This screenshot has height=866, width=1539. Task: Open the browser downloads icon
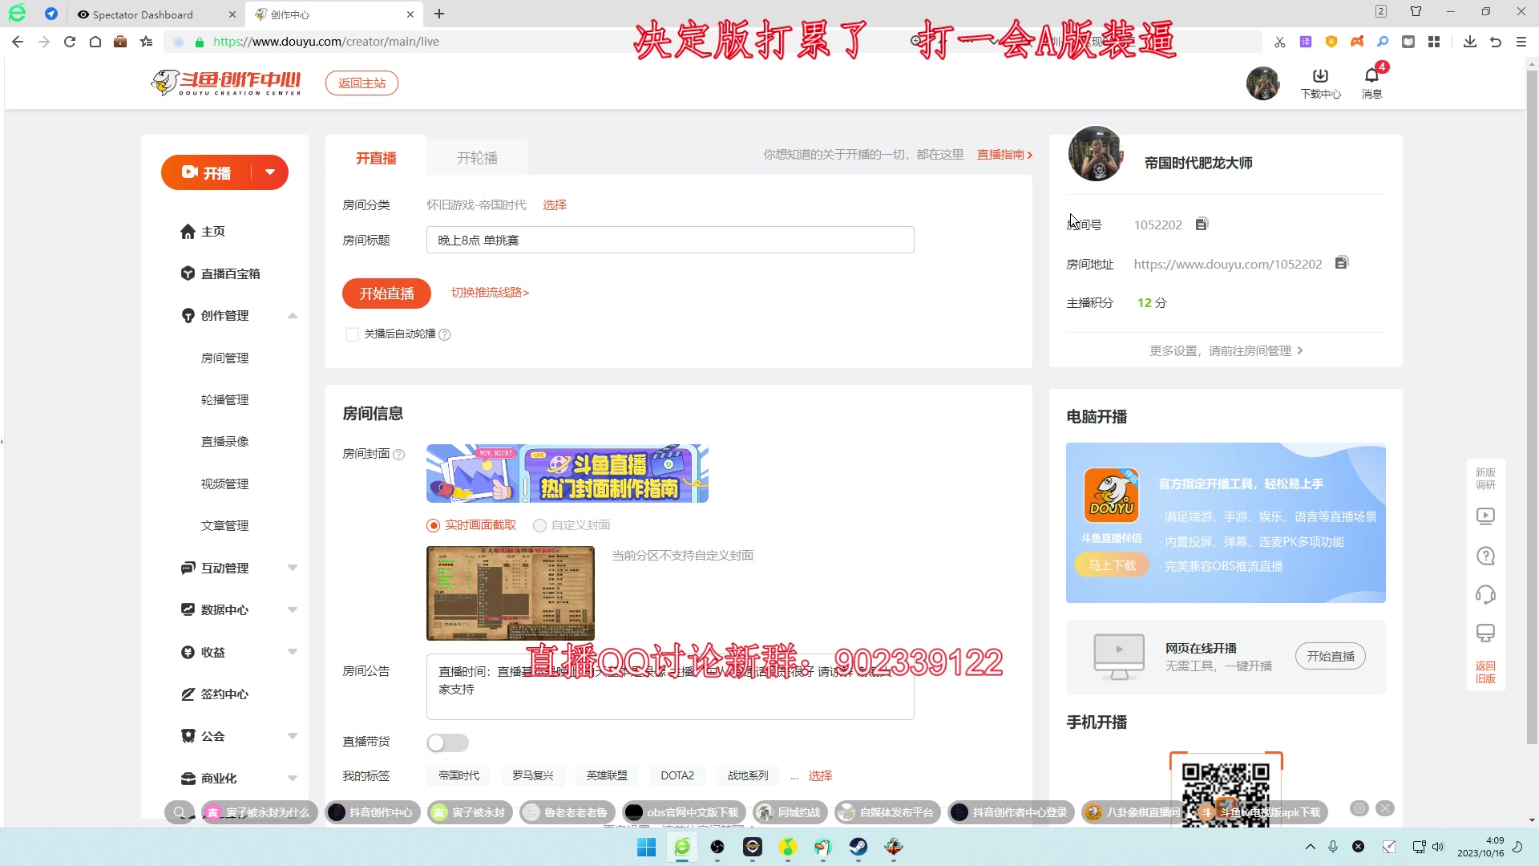pyautogui.click(x=1469, y=42)
